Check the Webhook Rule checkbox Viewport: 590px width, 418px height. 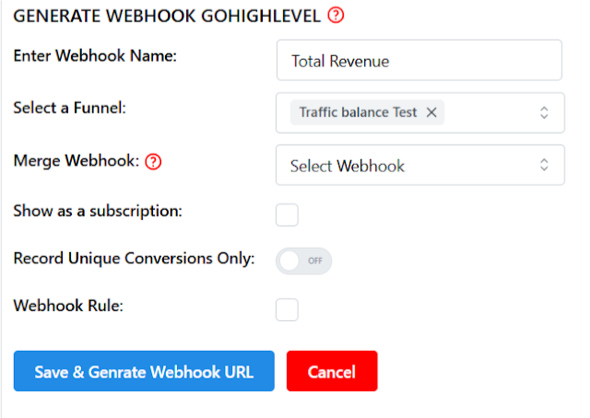coord(287,309)
